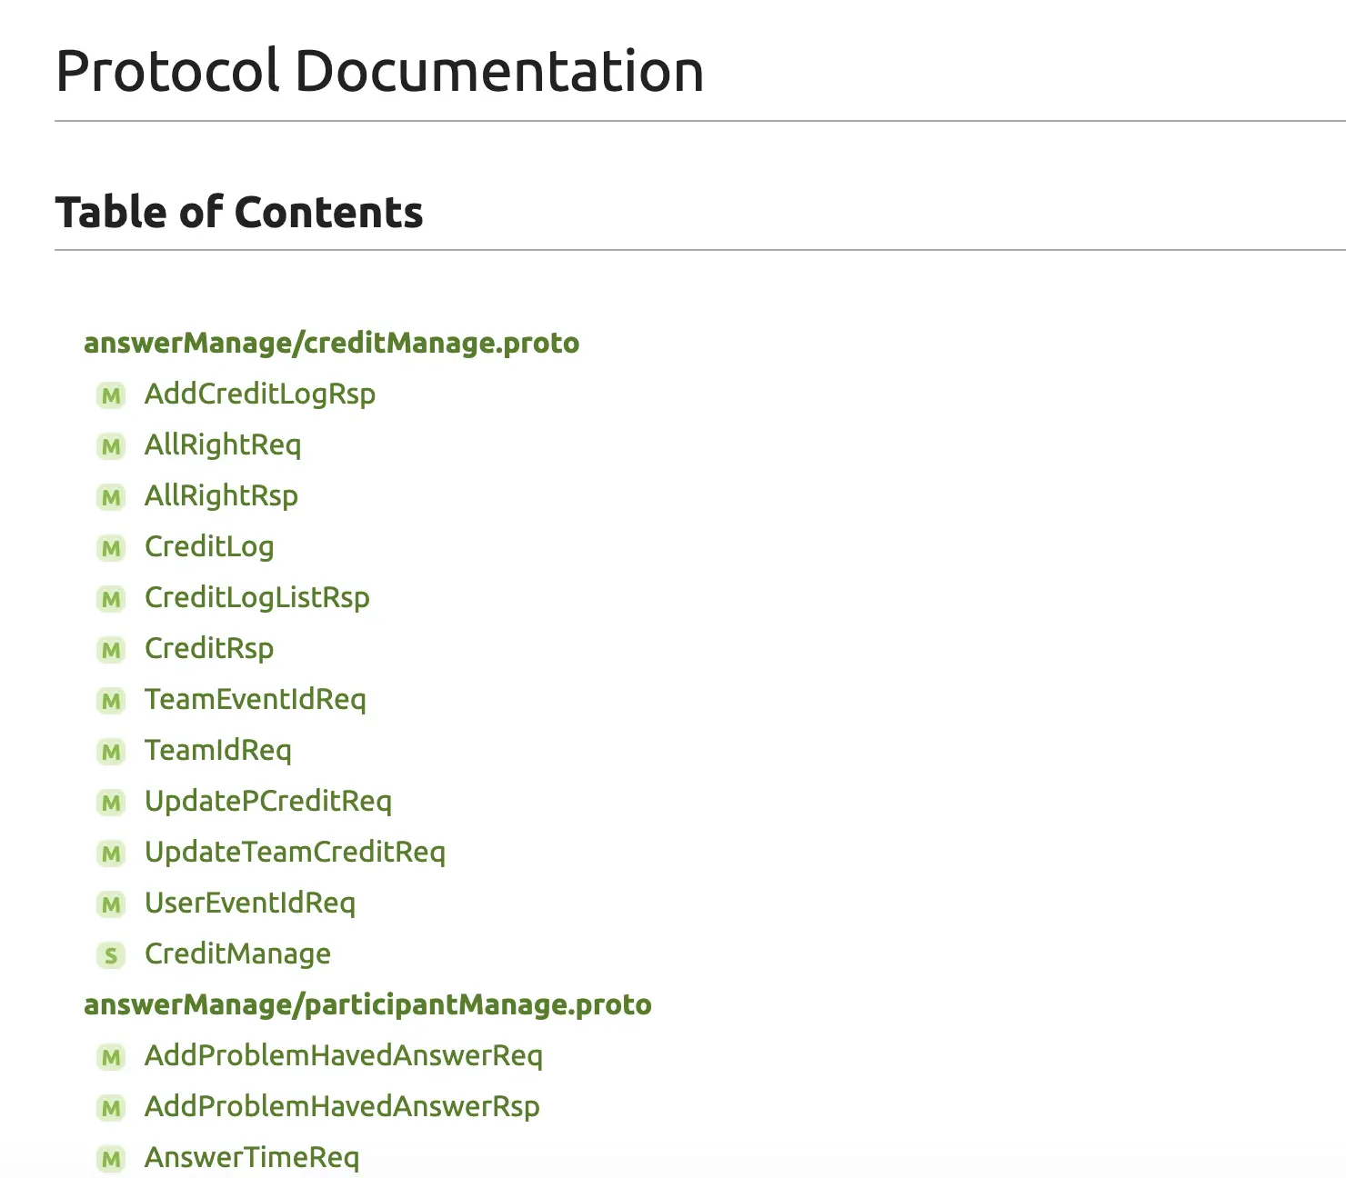This screenshot has height=1178, width=1346.
Task: Click the S service badge beside CreditManage
Action: click(x=111, y=955)
